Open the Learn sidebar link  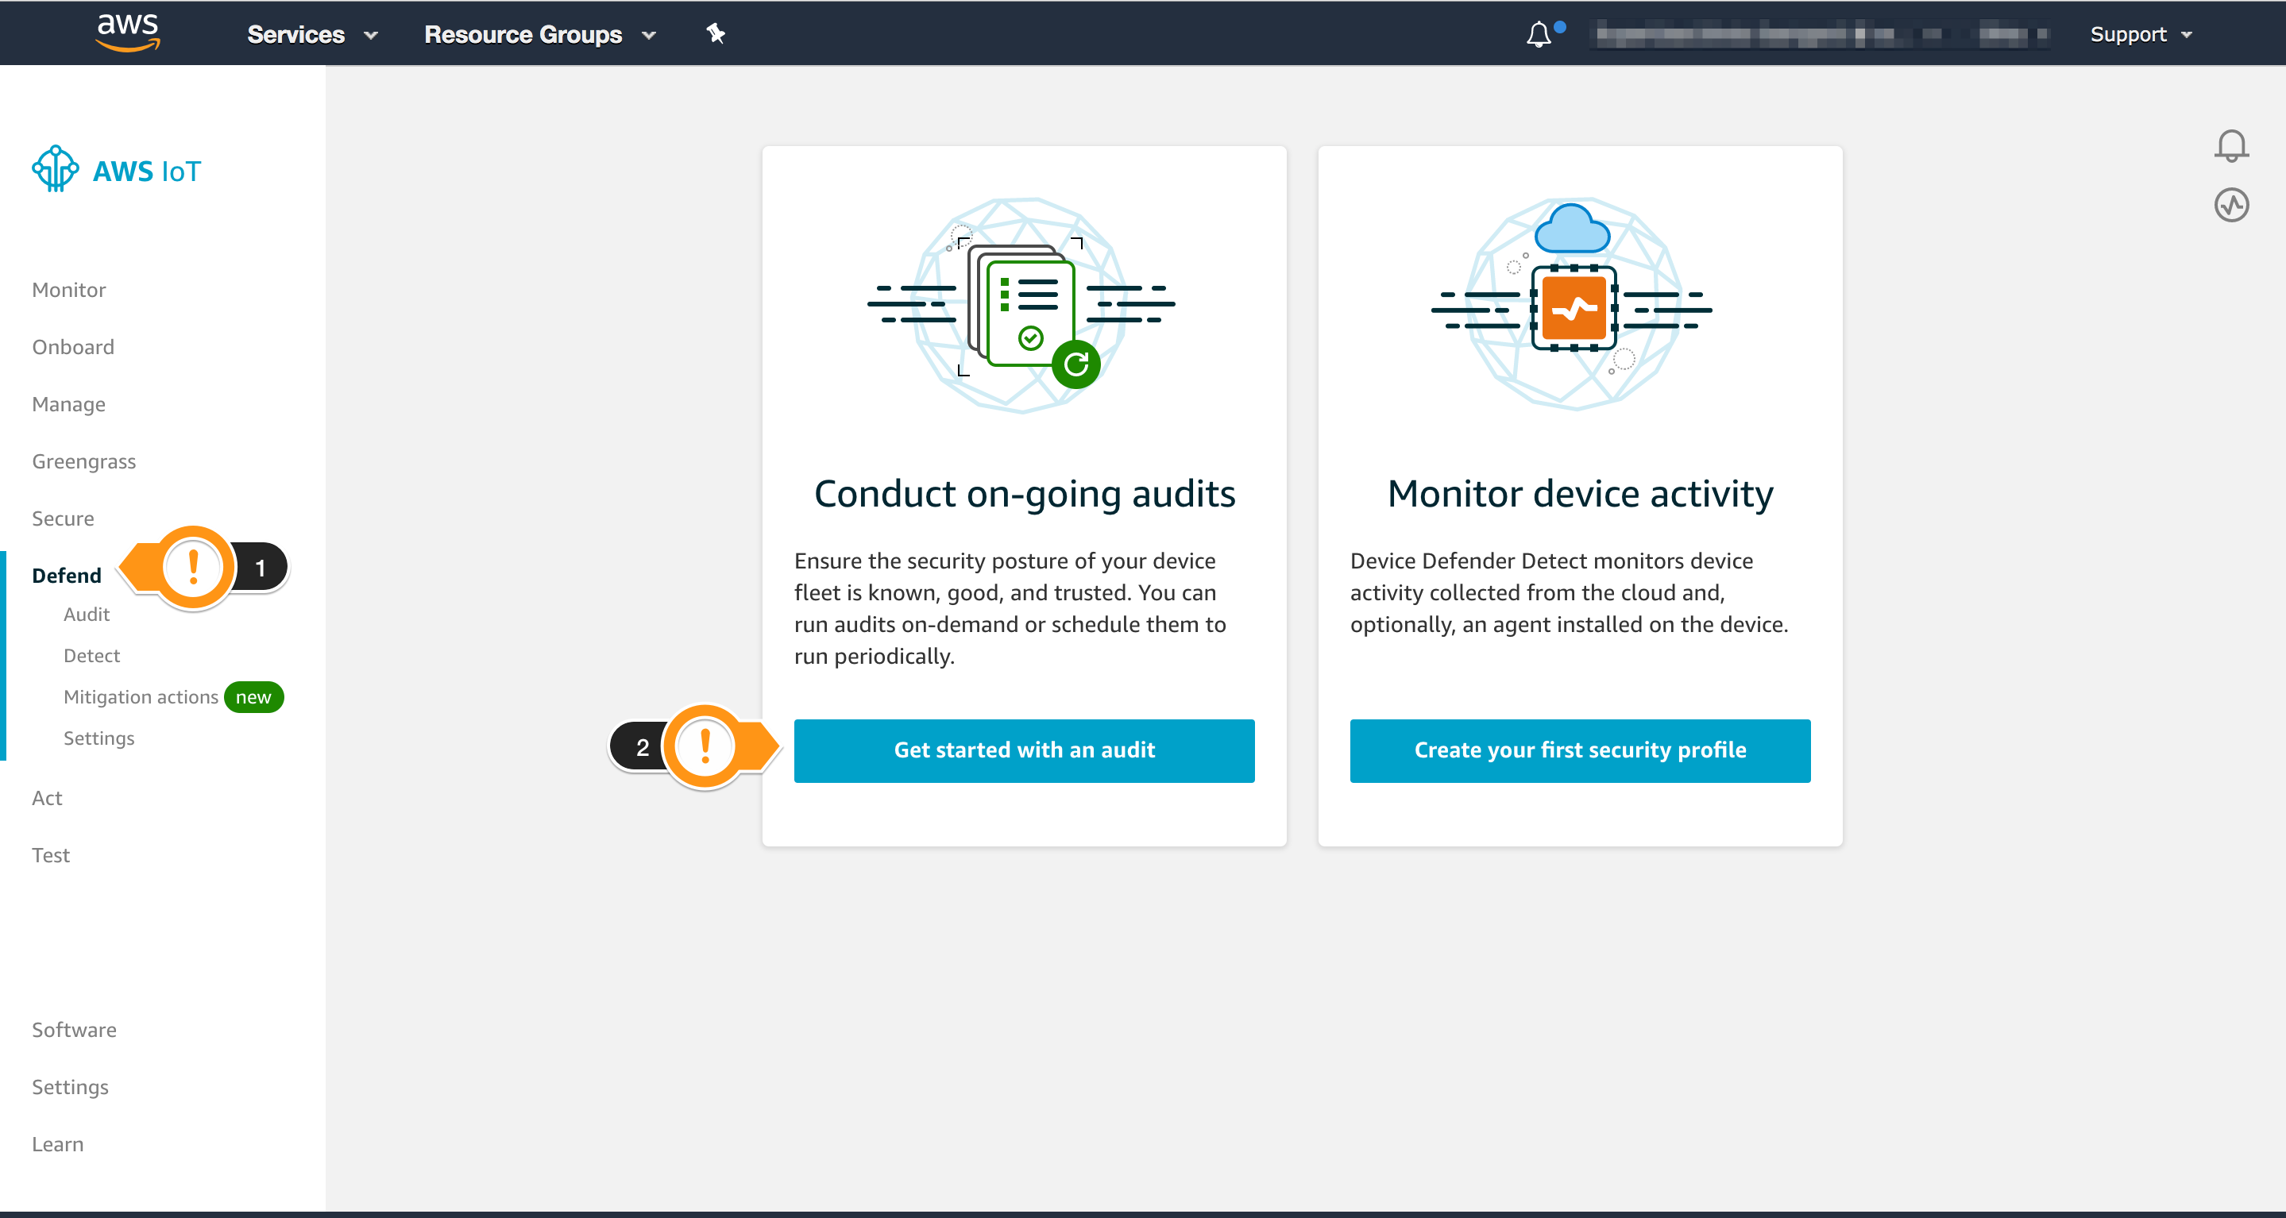[58, 1144]
